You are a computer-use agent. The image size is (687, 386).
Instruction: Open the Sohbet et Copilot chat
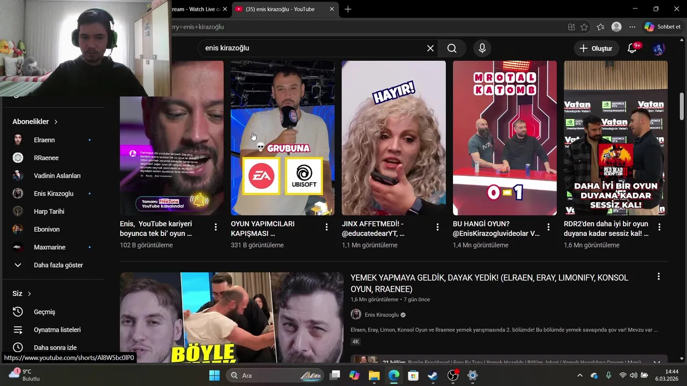click(662, 27)
